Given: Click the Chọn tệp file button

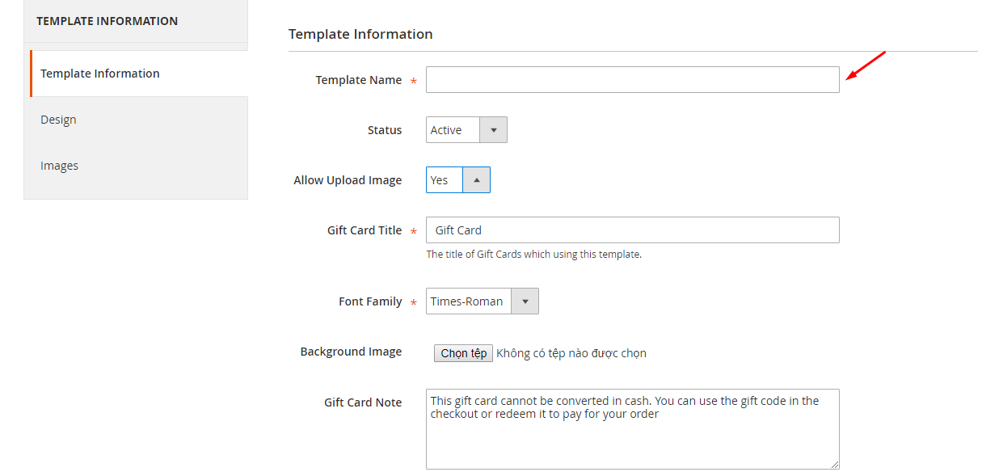Looking at the screenshot, I should 463,353.
